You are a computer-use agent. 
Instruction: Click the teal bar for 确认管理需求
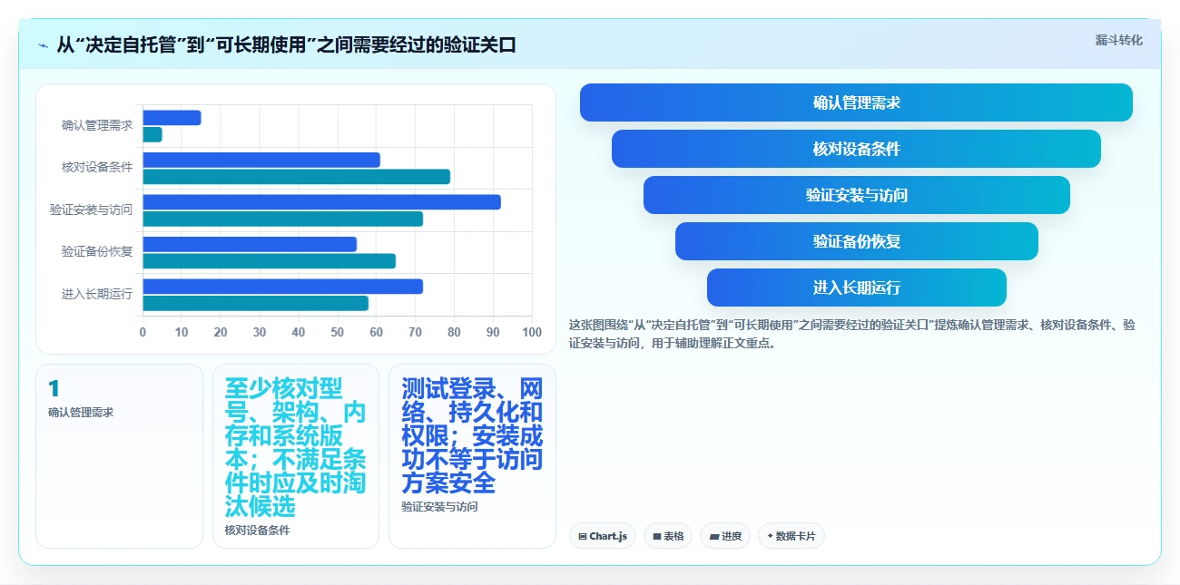[152, 134]
